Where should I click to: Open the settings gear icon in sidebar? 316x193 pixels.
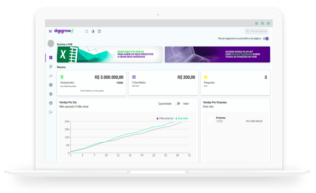tap(51, 94)
